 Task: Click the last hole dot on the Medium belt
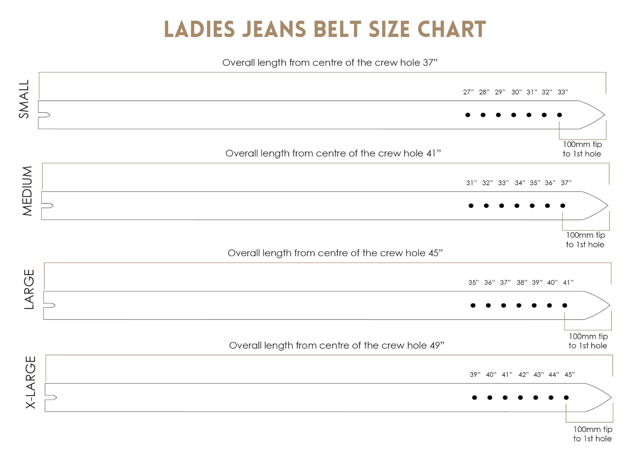pyautogui.click(x=563, y=205)
